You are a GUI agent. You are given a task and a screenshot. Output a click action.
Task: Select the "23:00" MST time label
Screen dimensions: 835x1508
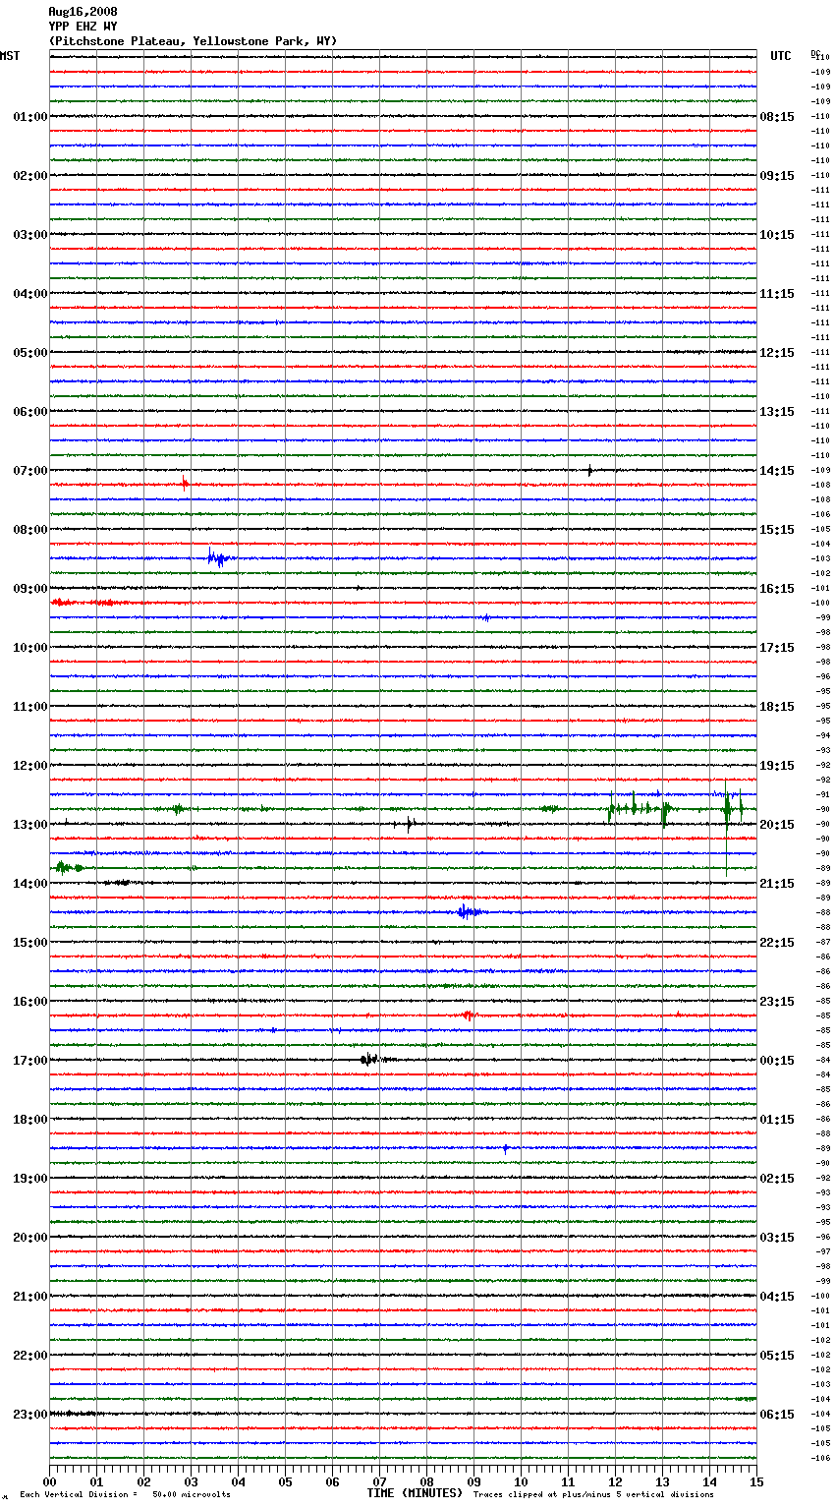pos(30,1415)
